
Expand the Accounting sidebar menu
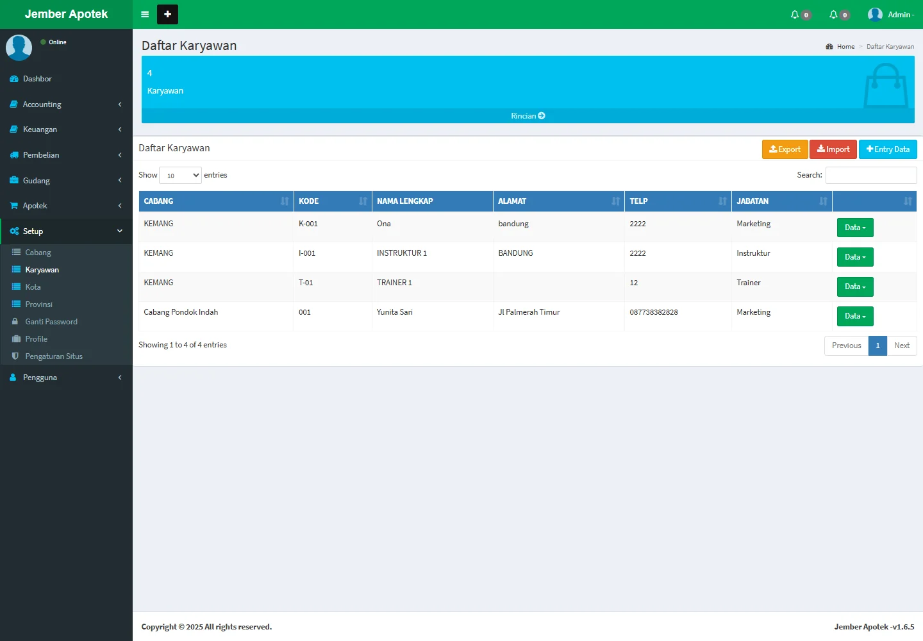tap(66, 104)
